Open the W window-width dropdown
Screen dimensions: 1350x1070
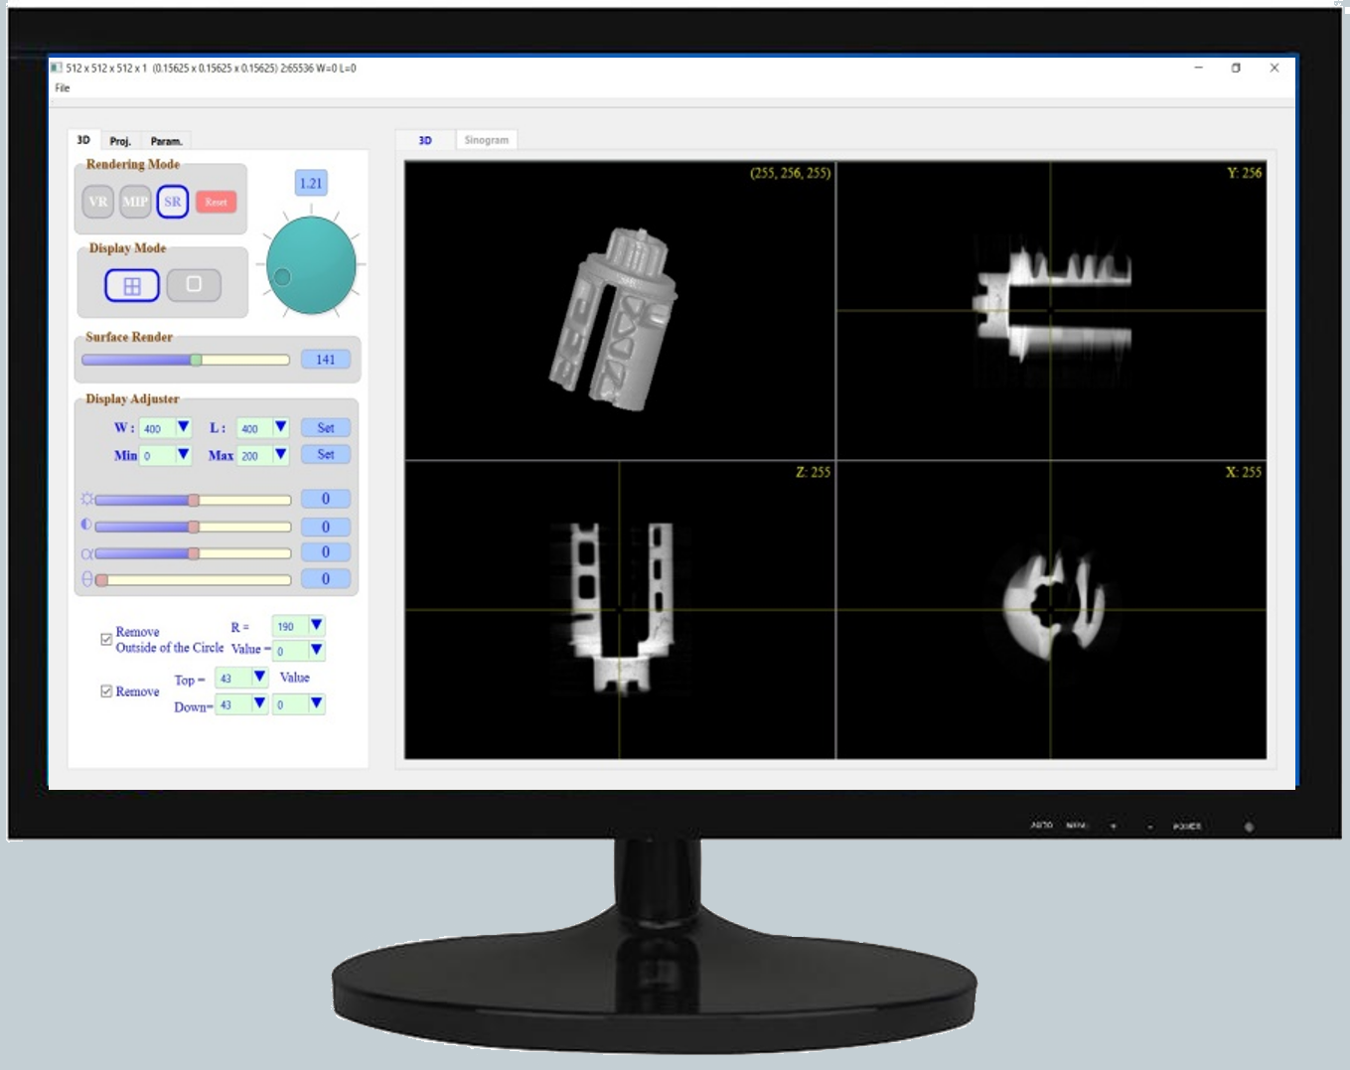183,427
